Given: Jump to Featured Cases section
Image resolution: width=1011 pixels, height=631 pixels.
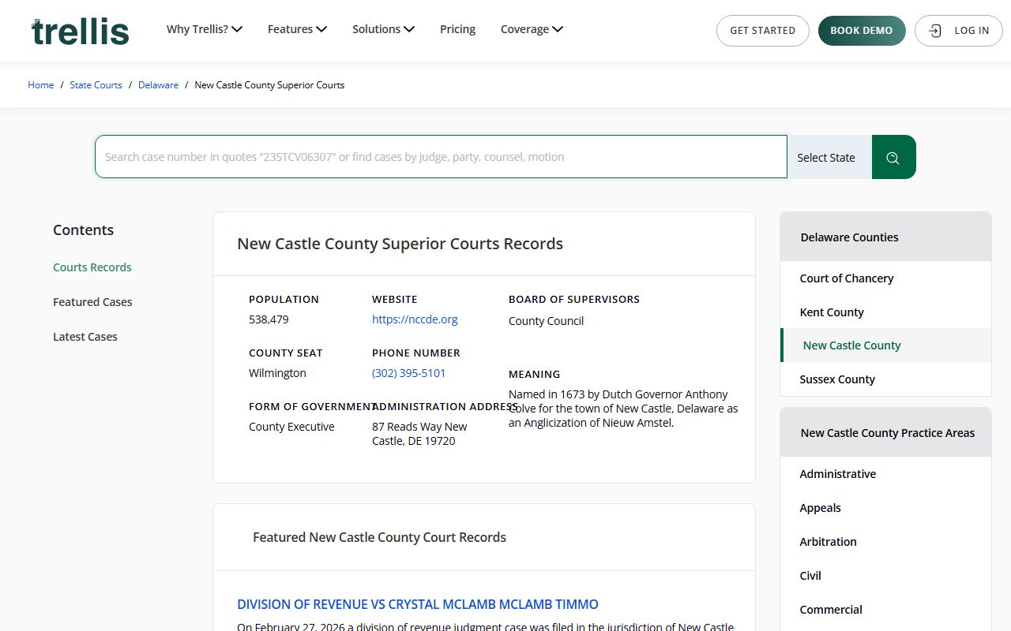Looking at the screenshot, I should coord(92,302).
